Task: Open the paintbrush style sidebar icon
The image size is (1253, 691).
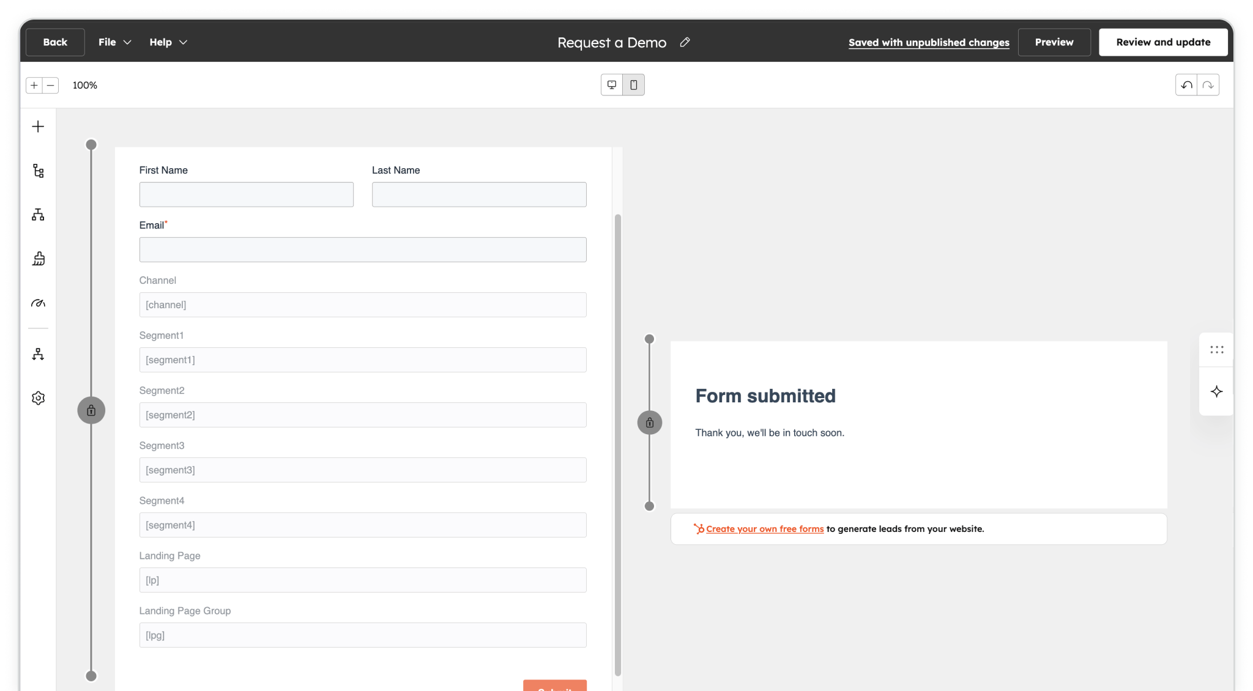Action: coord(38,259)
